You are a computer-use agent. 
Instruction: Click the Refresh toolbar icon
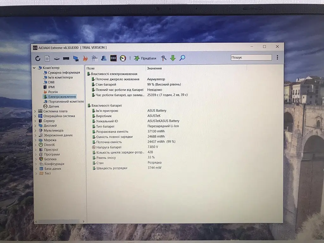coord(38,59)
